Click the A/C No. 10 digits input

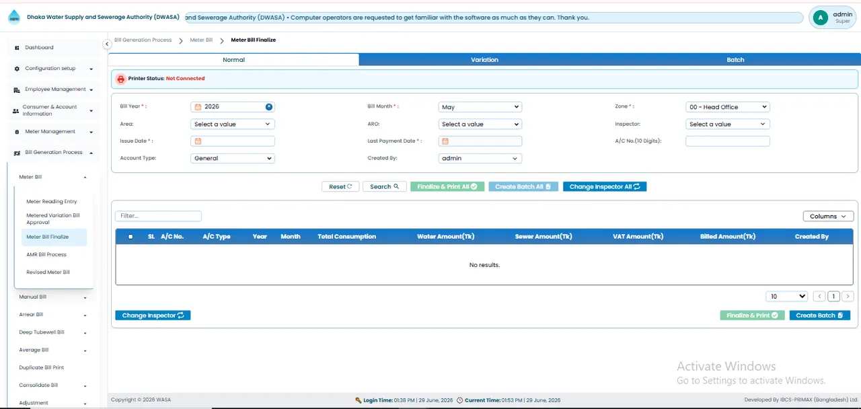click(x=727, y=141)
